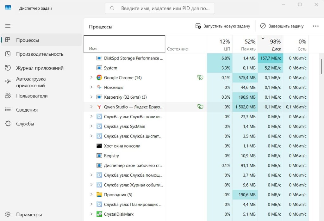Click the Проводник folder icon

tap(99, 194)
